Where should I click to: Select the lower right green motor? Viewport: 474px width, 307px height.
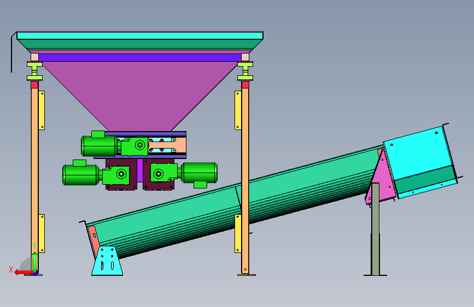(199, 174)
